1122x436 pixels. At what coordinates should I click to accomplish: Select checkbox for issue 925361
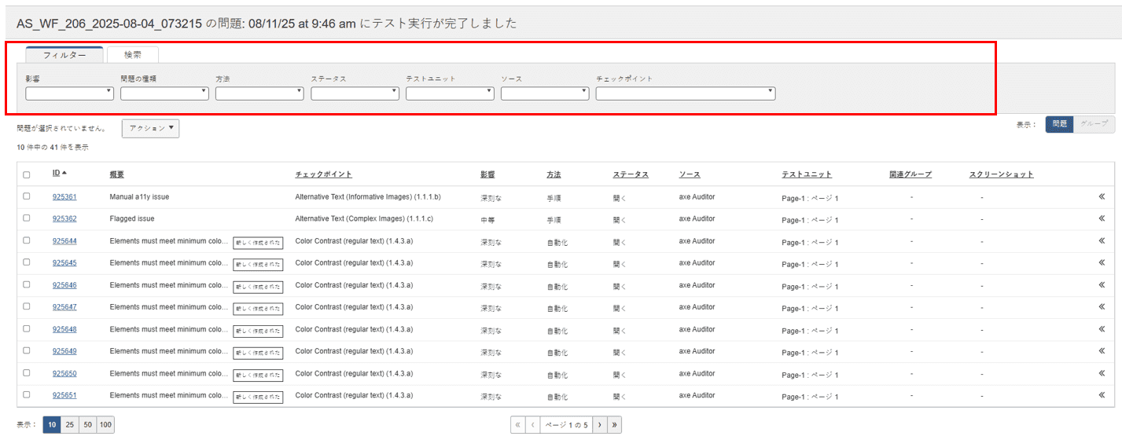pos(27,196)
